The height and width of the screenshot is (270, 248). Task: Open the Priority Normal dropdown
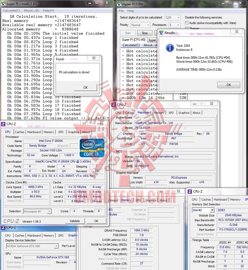pos(140,25)
